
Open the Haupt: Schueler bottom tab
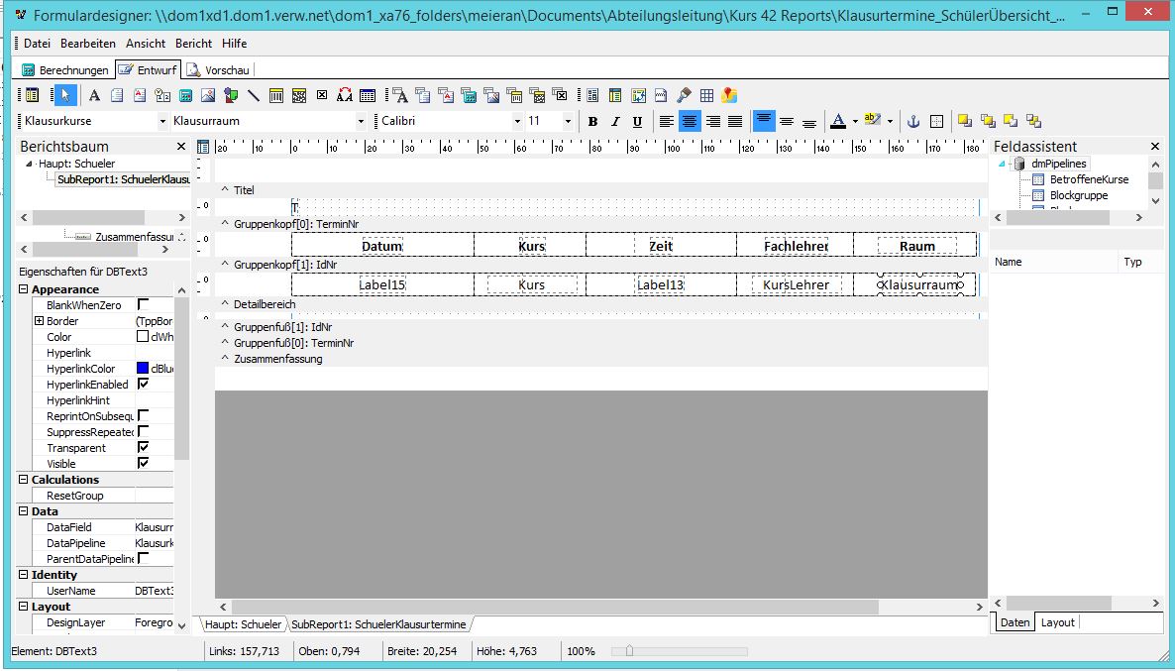tap(243, 624)
